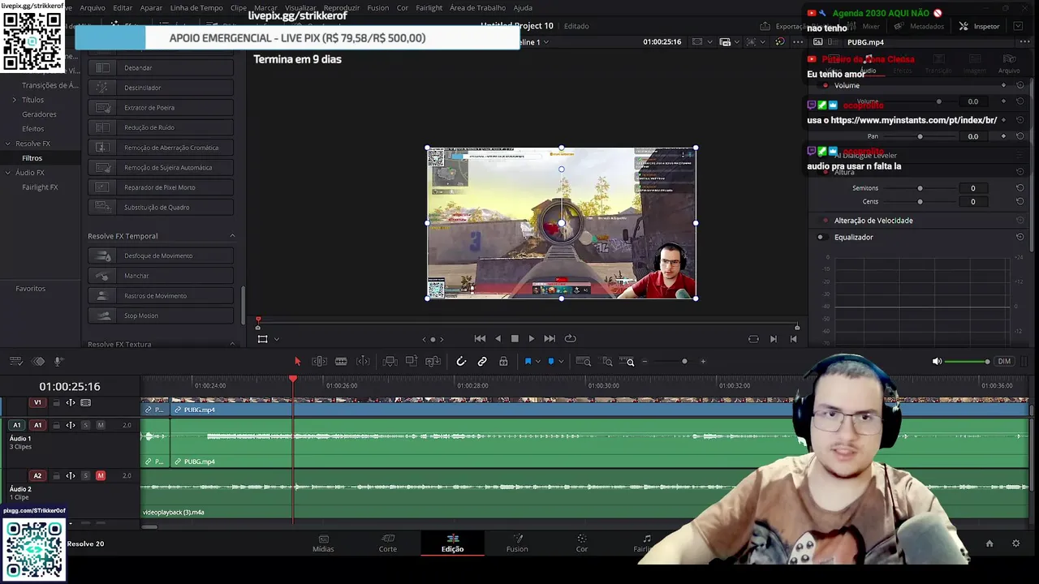
Task: Click the Replace clip icon in timeline toolbar
Action: 433,362
